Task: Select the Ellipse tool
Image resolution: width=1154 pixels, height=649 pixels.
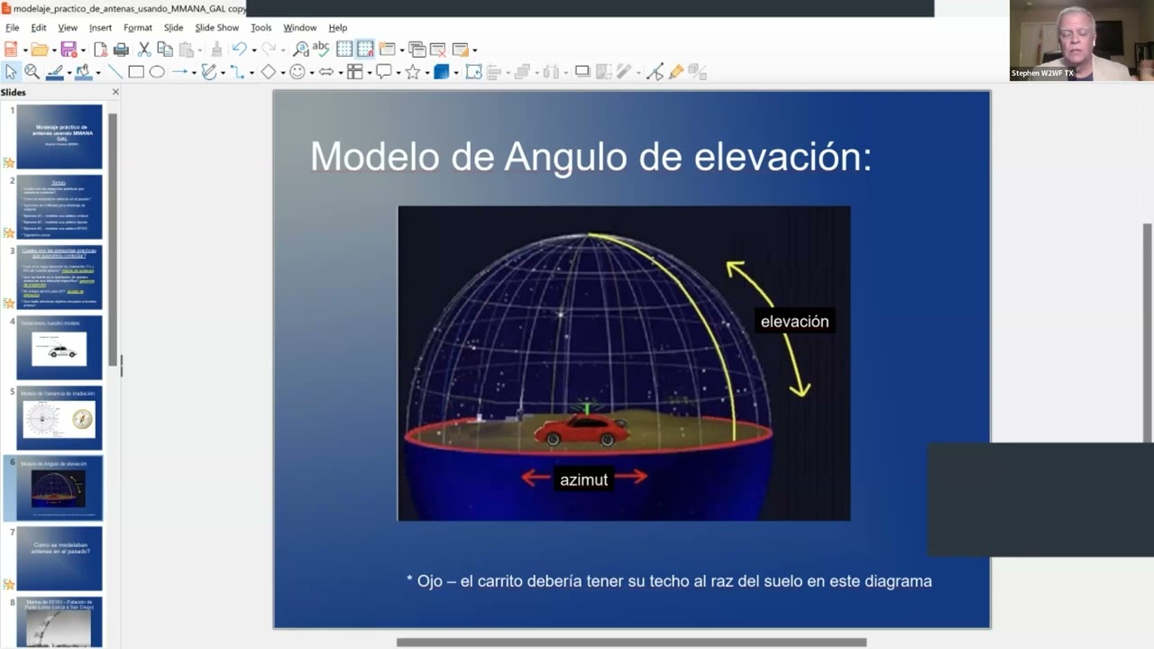Action: [157, 72]
